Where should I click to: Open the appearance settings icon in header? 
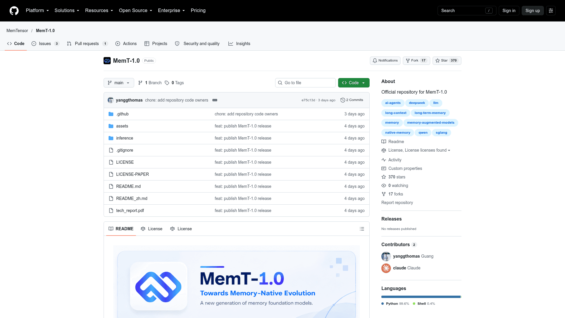(551, 11)
